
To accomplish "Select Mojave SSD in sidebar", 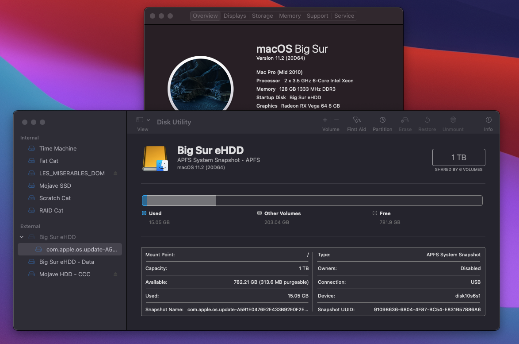I will point(70,186).
